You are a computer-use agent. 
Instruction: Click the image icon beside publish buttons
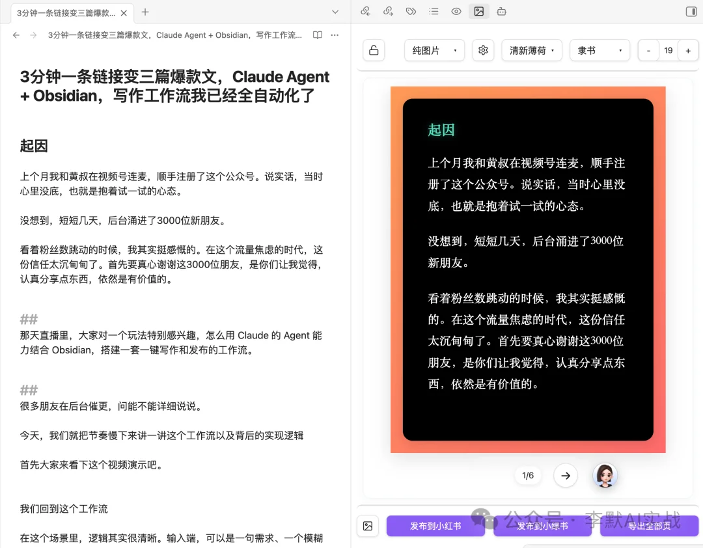pyautogui.click(x=368, y=526)
